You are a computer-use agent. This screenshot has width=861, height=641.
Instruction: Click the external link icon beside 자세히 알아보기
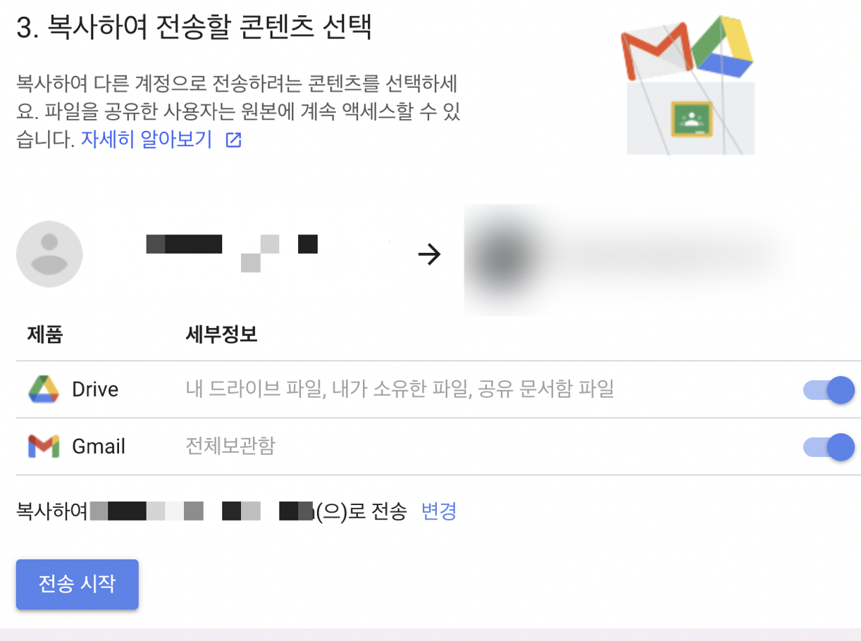coord(233,139)
